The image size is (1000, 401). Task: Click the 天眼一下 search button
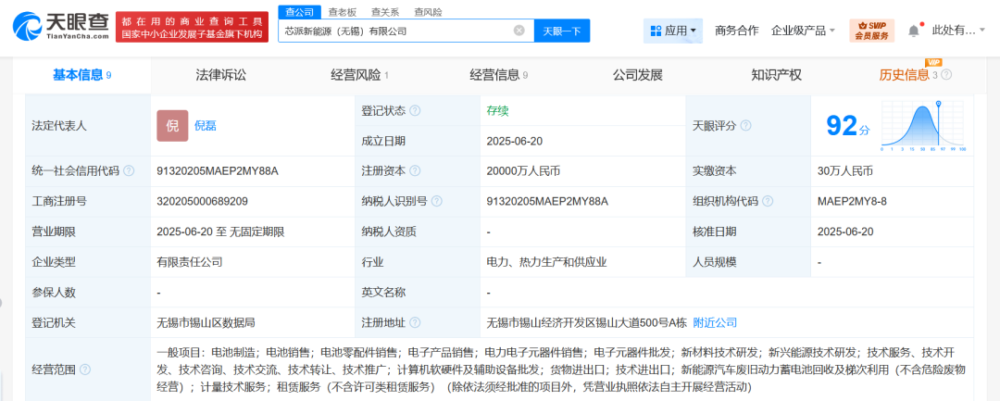[562, 31]
